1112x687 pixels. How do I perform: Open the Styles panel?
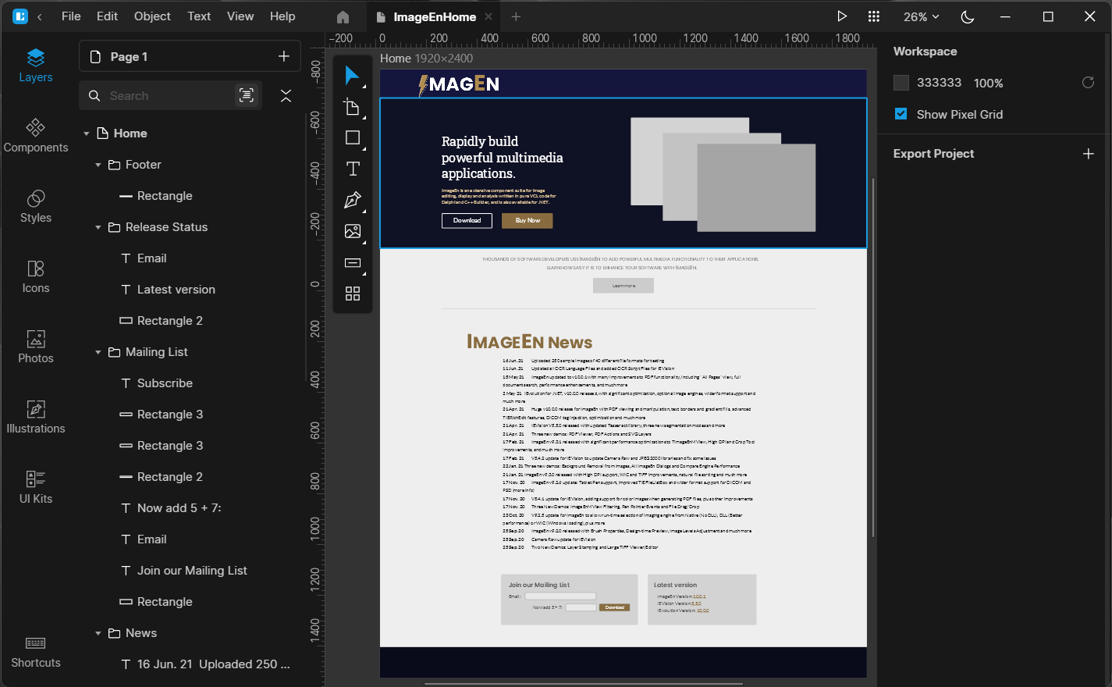36,206
